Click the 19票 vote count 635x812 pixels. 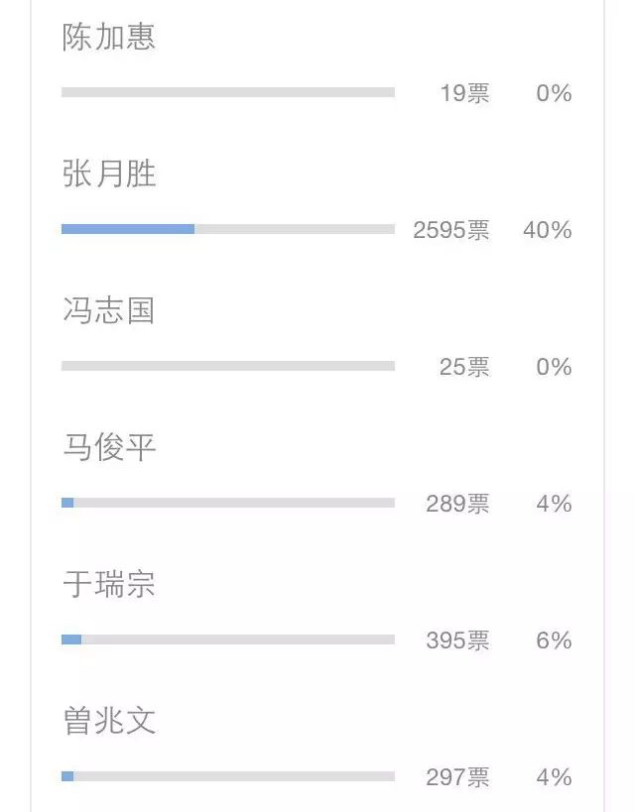tap(464, 93)
